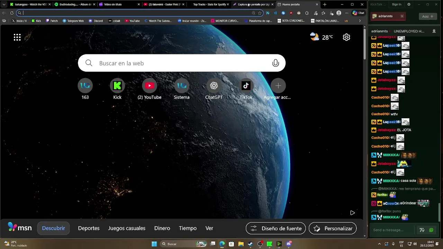The width and height of the screenshot is (443, 249).
Task: Open the Telegram Web bookmark
Action: click(x=73, y=21)
